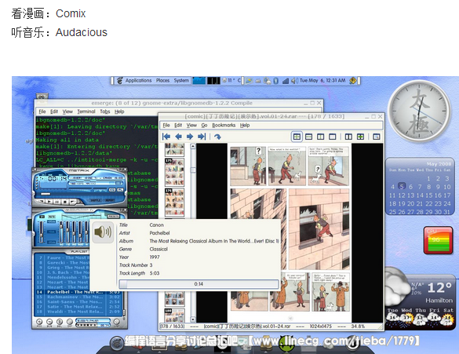Click the track popup progress bar showing 0:14
Image resolution: width=459 pixels, height=354 pixels.
(199, 284)
